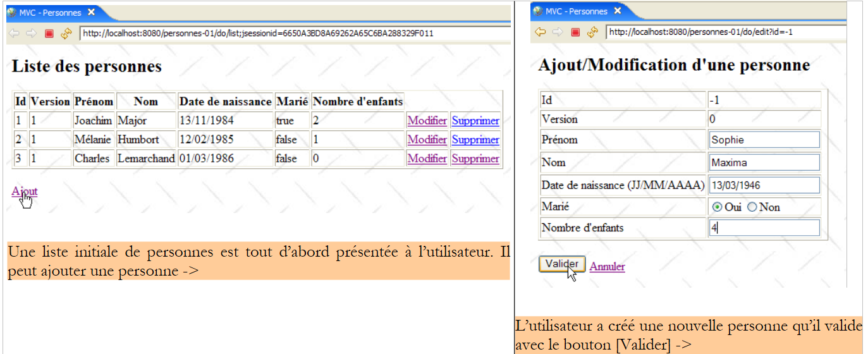Viewport: 868px width, 354px height.
Task: Click the Annuler link
Action: 607,267
